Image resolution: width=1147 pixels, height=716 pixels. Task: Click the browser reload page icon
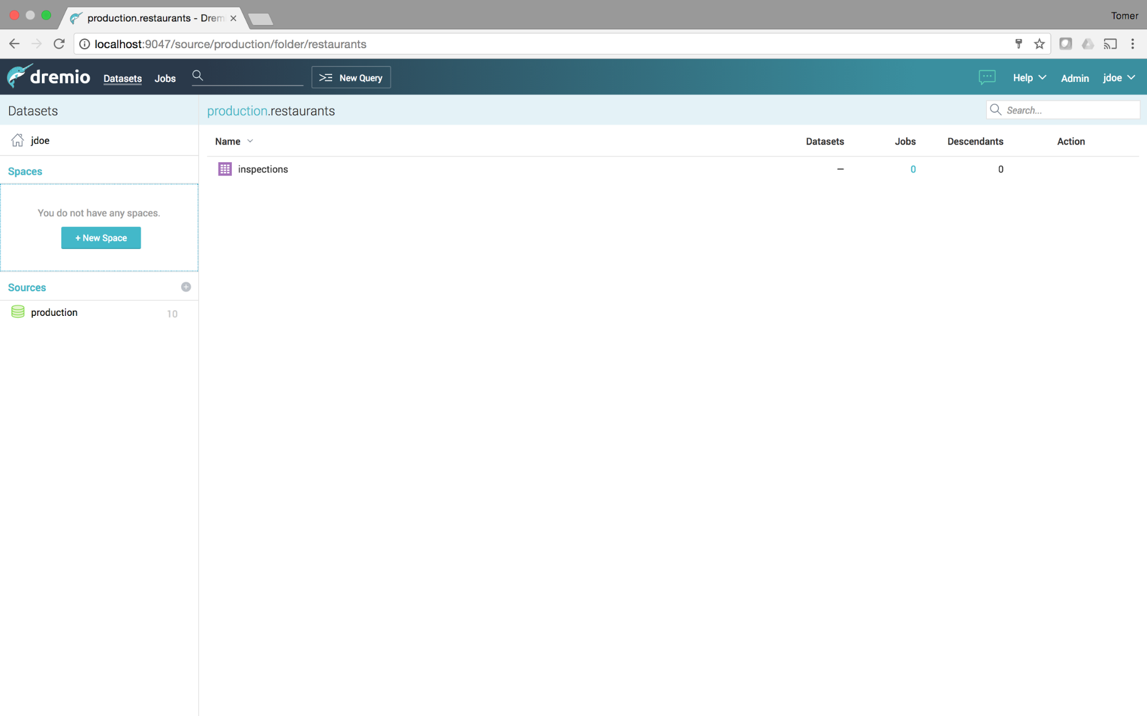click(x=59, y=44)
